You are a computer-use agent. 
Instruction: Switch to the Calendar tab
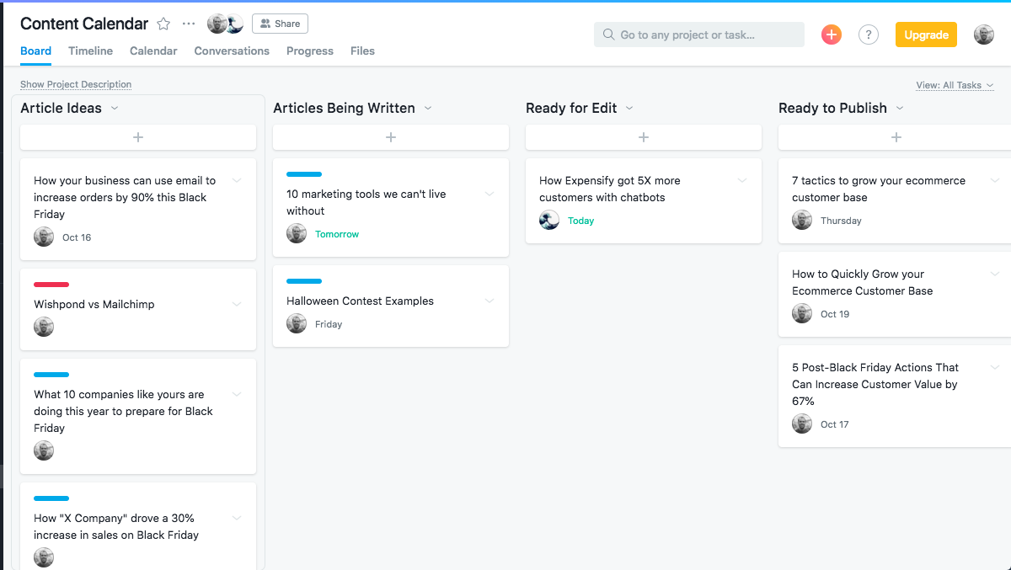[153, 51]
